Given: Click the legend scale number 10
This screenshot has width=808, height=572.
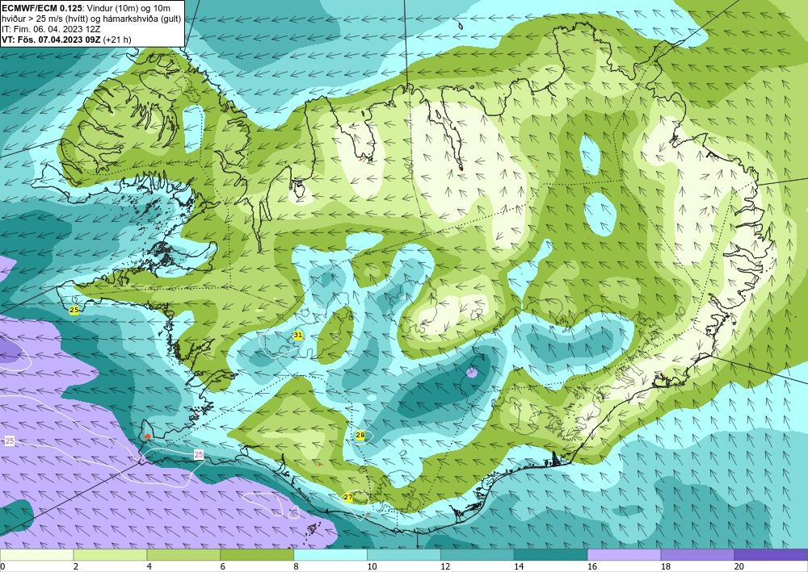Looking at the screenshot, I should pos(372,567).
